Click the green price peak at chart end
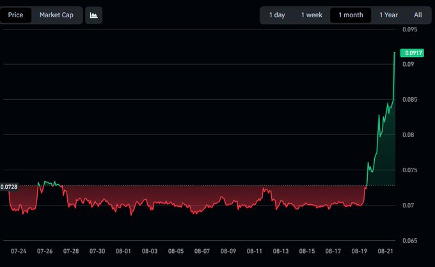This screenshot has width=435, height=267. pyautogui.click(x=395, y=53)
